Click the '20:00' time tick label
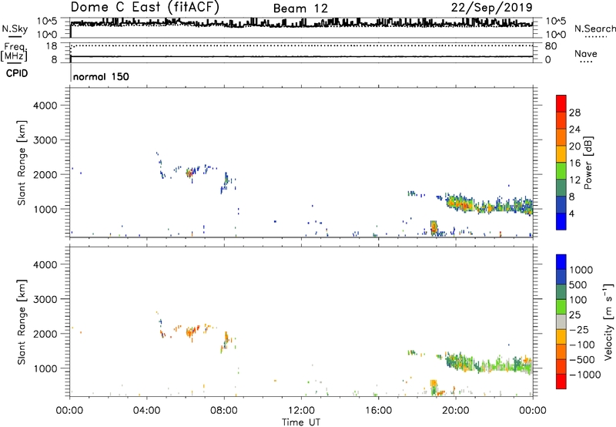 click(456, 411)
